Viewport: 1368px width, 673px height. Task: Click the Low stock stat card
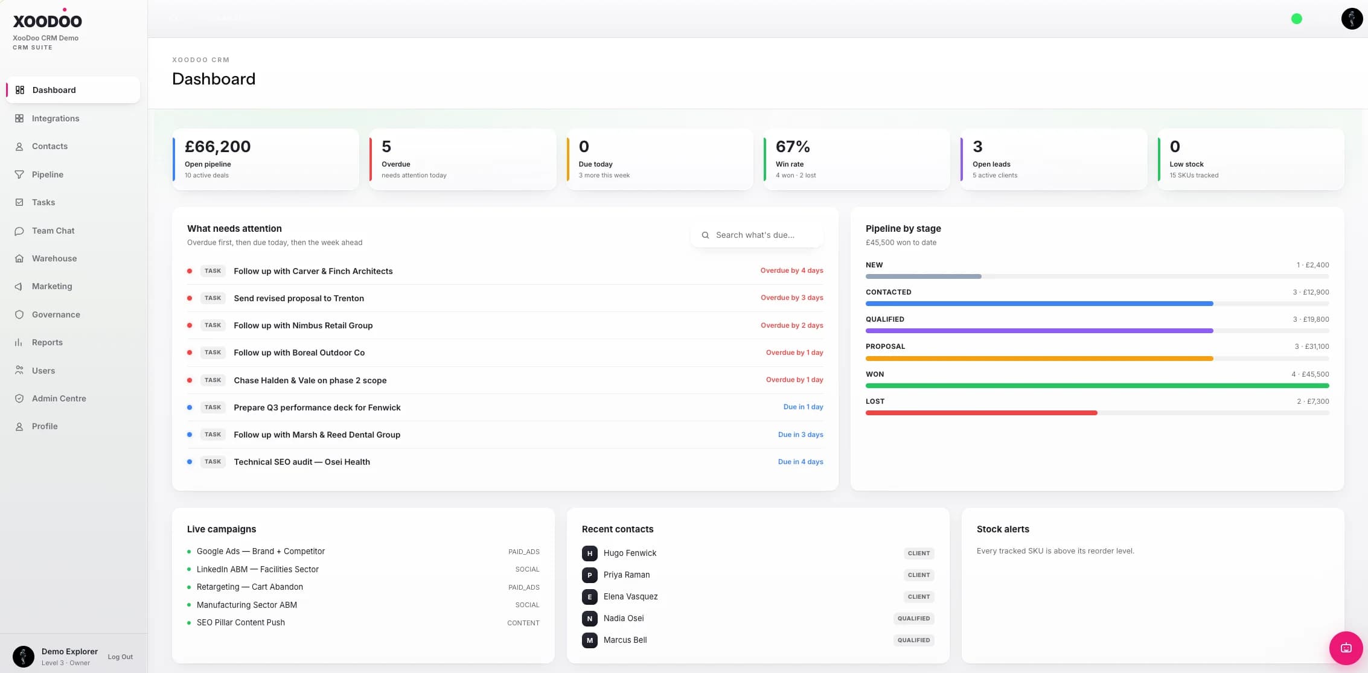(1251, 159)
